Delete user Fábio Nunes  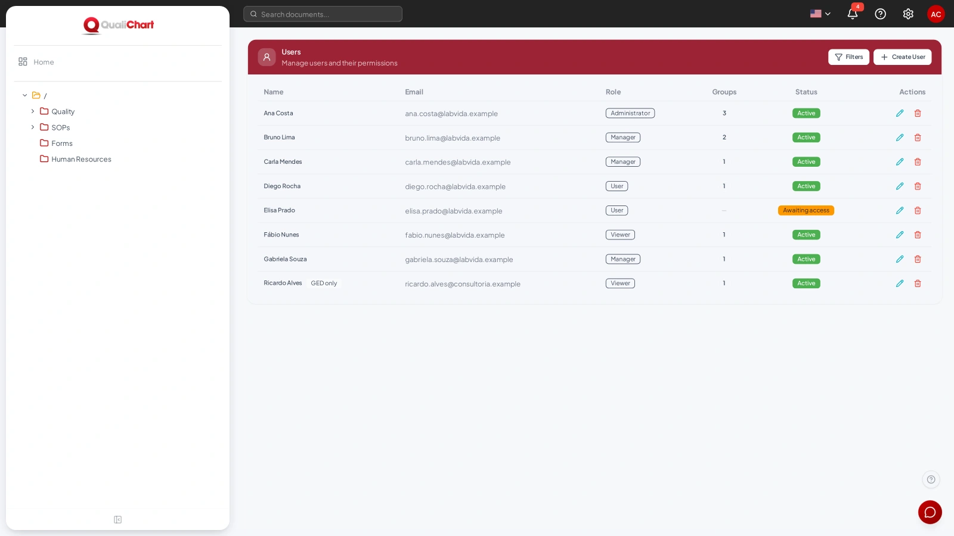pyautogui.click(x=918, y=235)
